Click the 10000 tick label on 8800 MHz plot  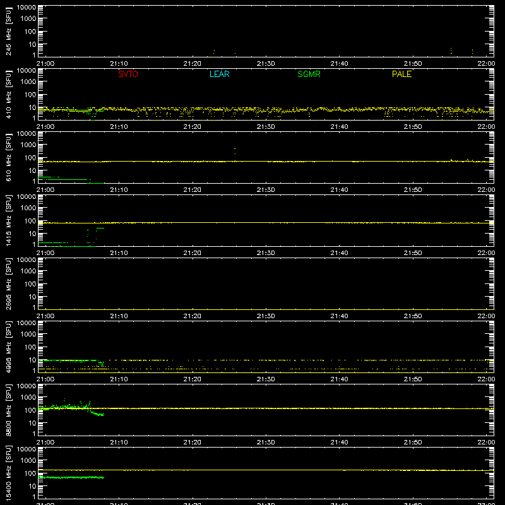pyautogui.click(x=27, y=386)
